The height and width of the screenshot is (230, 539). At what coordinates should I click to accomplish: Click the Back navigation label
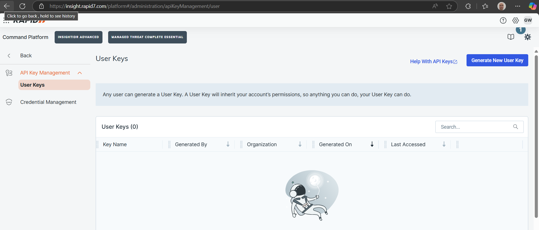click(x=26, y=56)
